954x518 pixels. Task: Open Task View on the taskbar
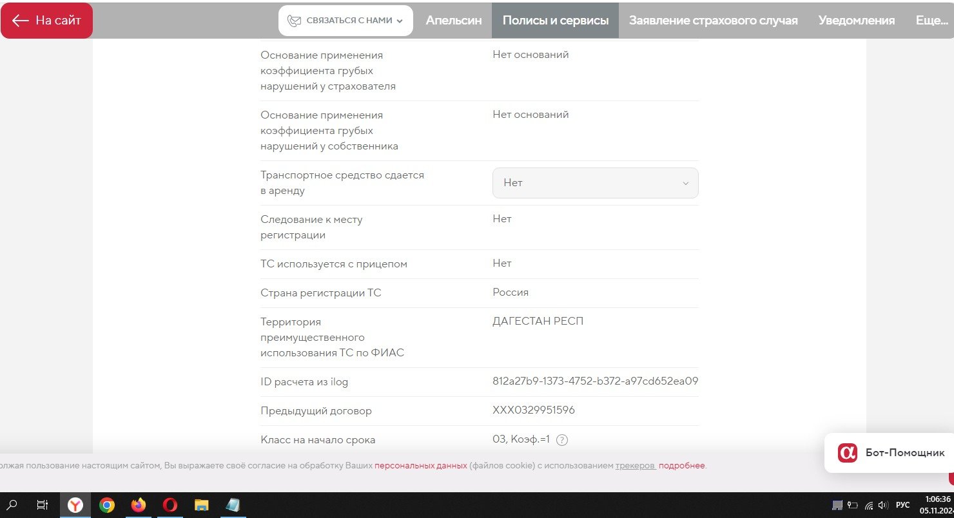(x=43, y=505)
